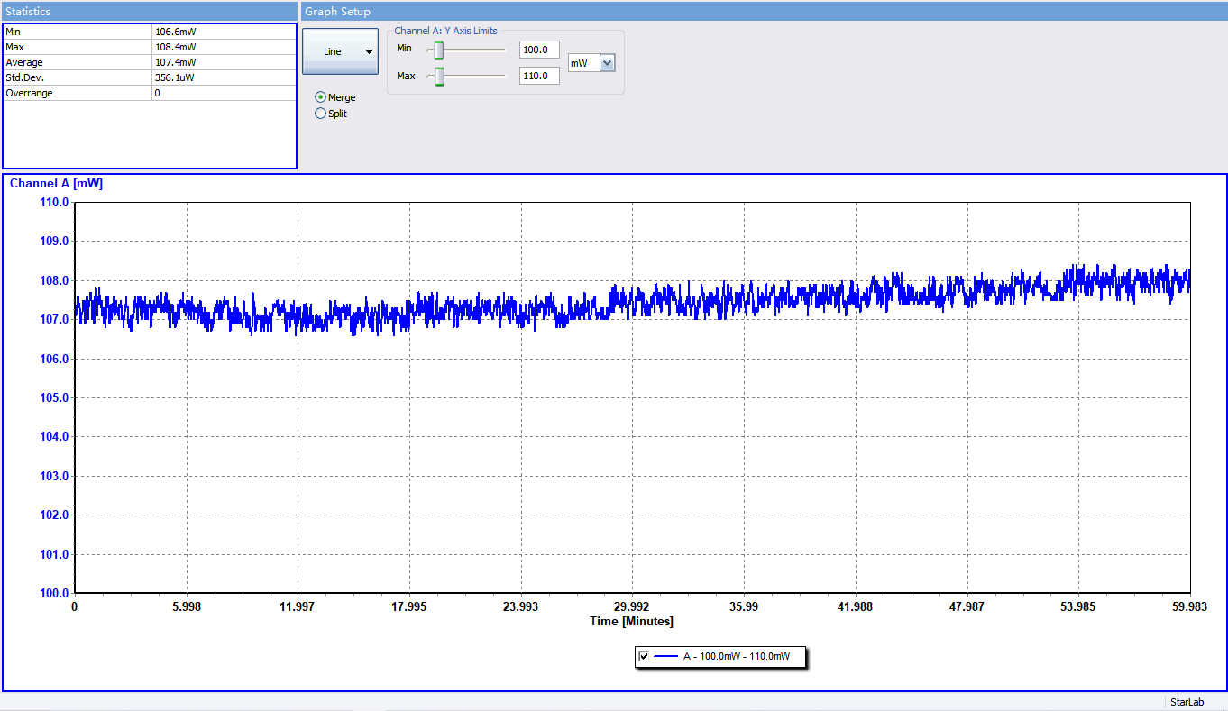Select the Overrange statistics row
The width and height of the screenshot is (1228, 711).
pyautogui.click(x=78, y=93)
